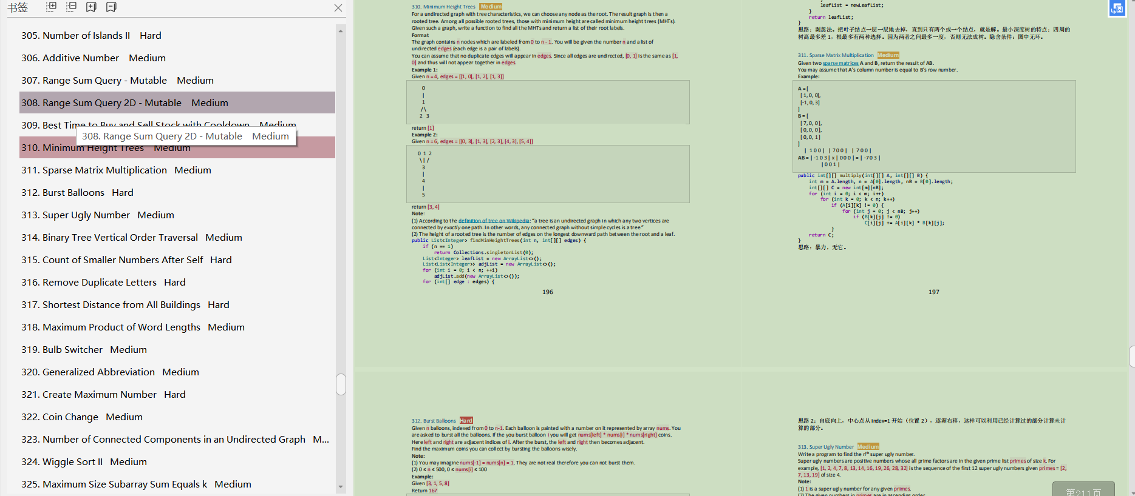This screenshot has width=1135, height=496.
Task: Open bookmark 312. Burst Balloons
Action: 177,192
